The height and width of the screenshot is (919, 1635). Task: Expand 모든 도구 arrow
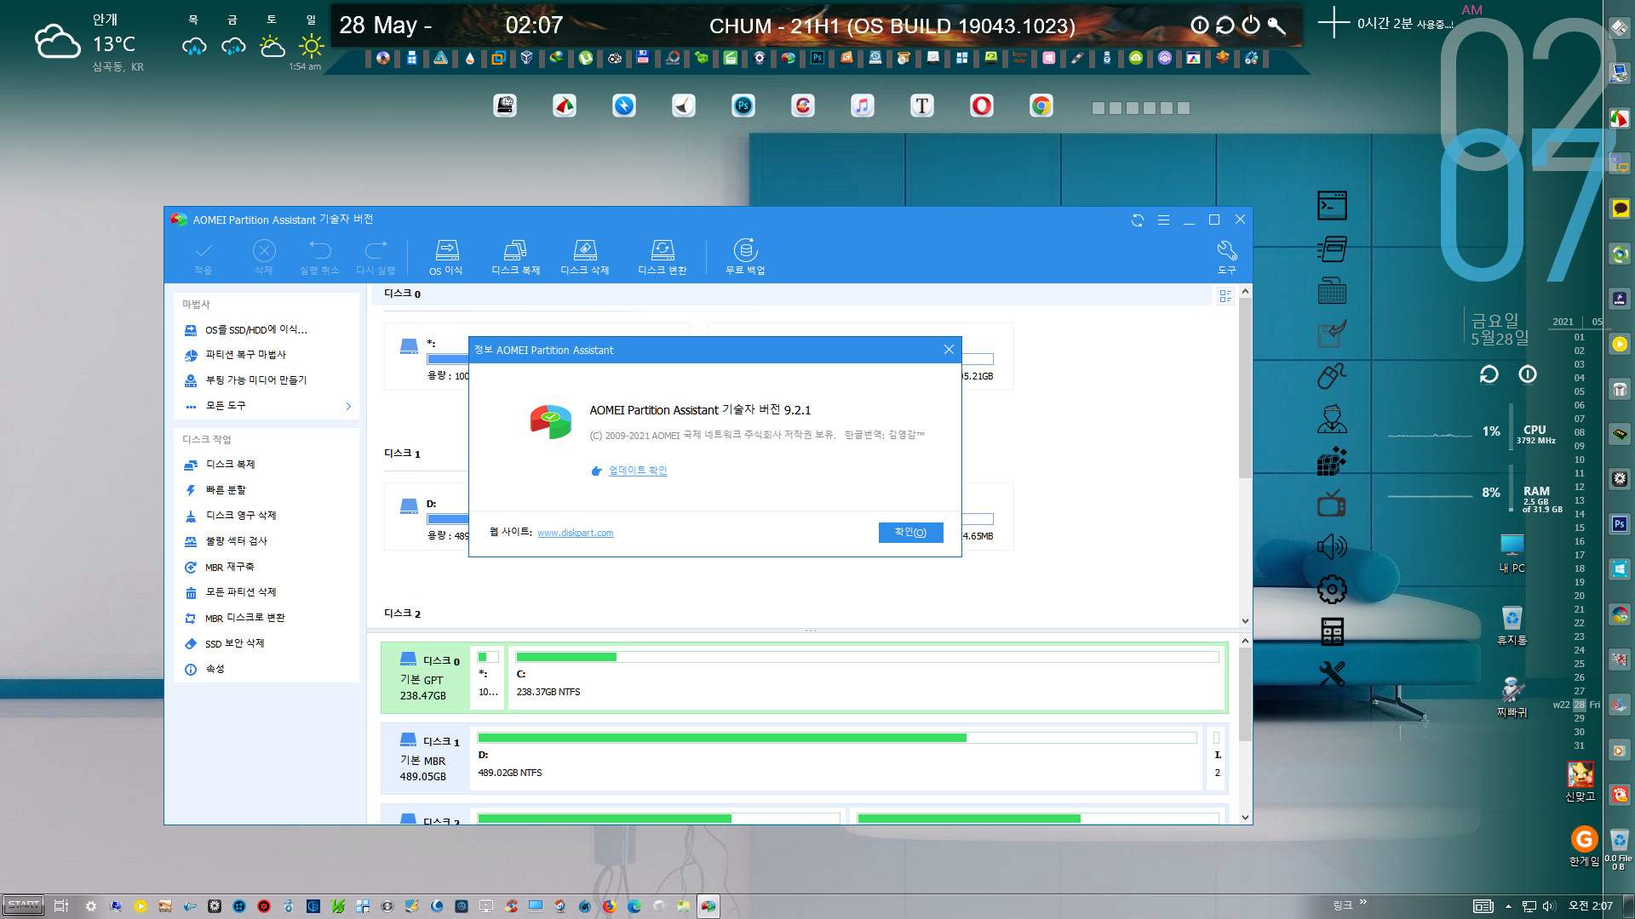pos(348,406)
